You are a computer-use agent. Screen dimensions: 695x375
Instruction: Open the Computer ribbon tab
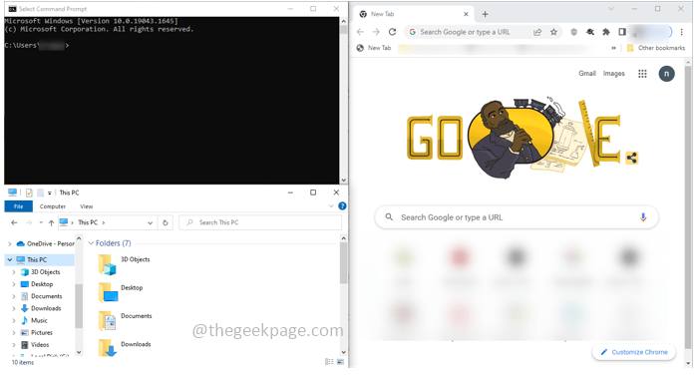52,206
